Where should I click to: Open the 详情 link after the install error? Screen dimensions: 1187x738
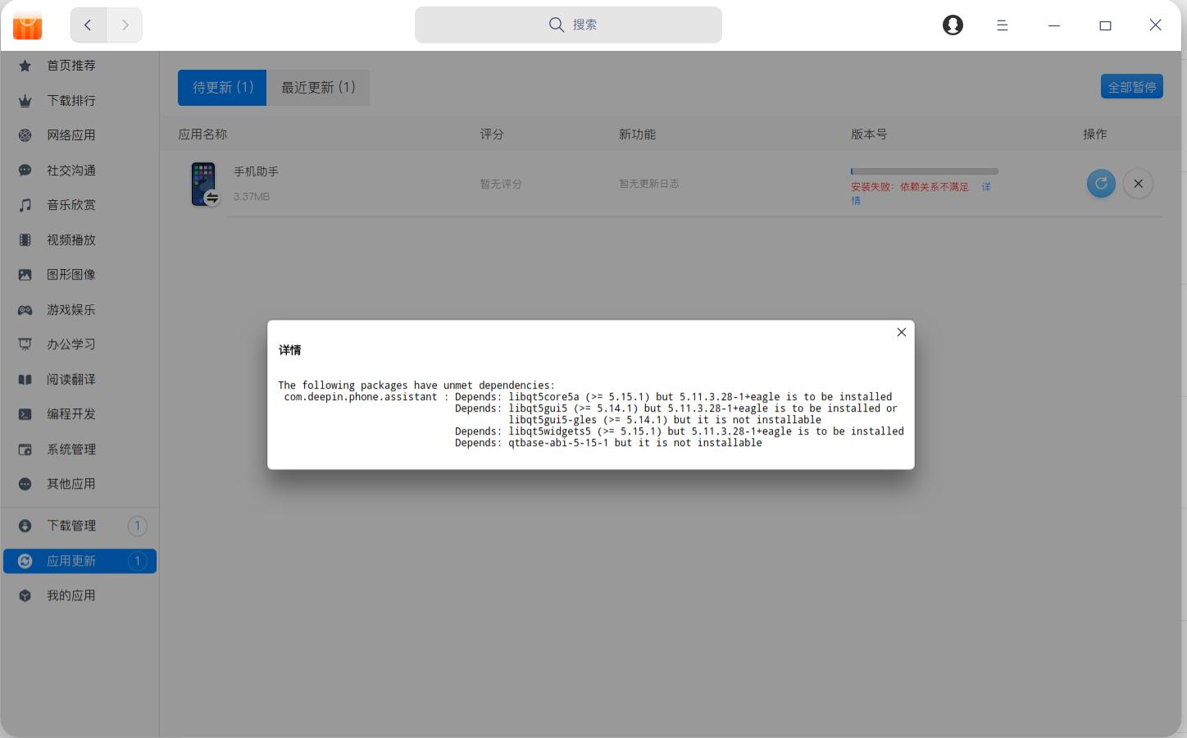coord(986,187)
